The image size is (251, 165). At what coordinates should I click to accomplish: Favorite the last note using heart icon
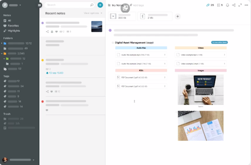click(x=47, y=110)
